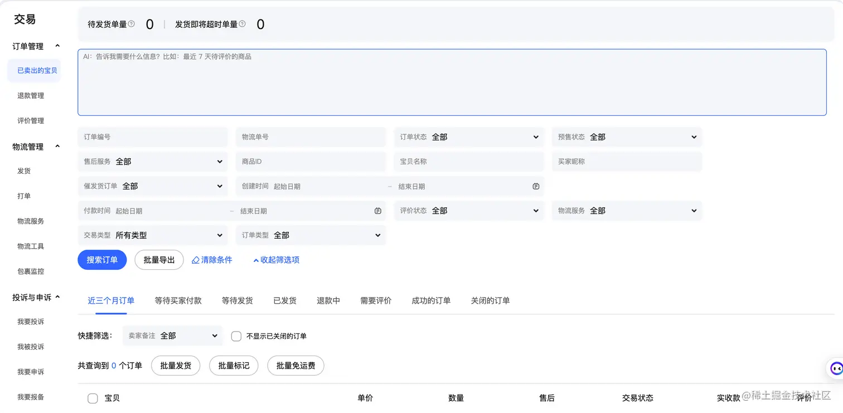Click the 批量免运费 button
This screenshot has width=843, height=413.
[296, 366]
